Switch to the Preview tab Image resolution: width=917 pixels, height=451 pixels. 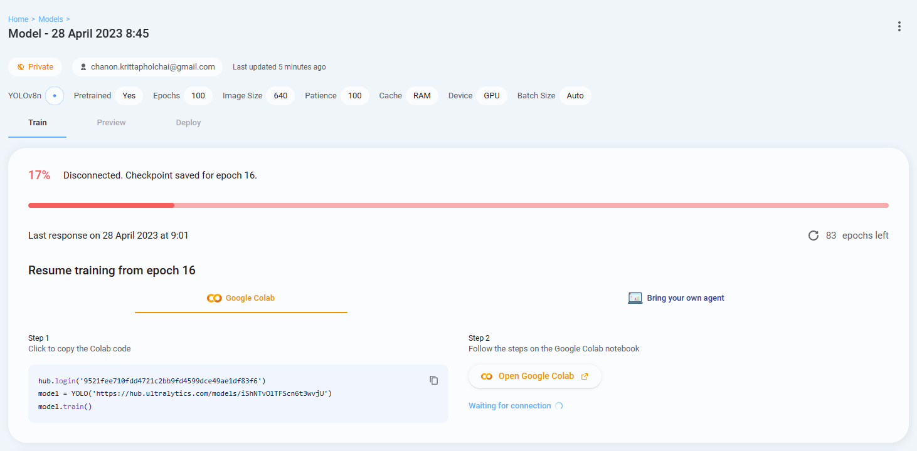click(111, 122)
